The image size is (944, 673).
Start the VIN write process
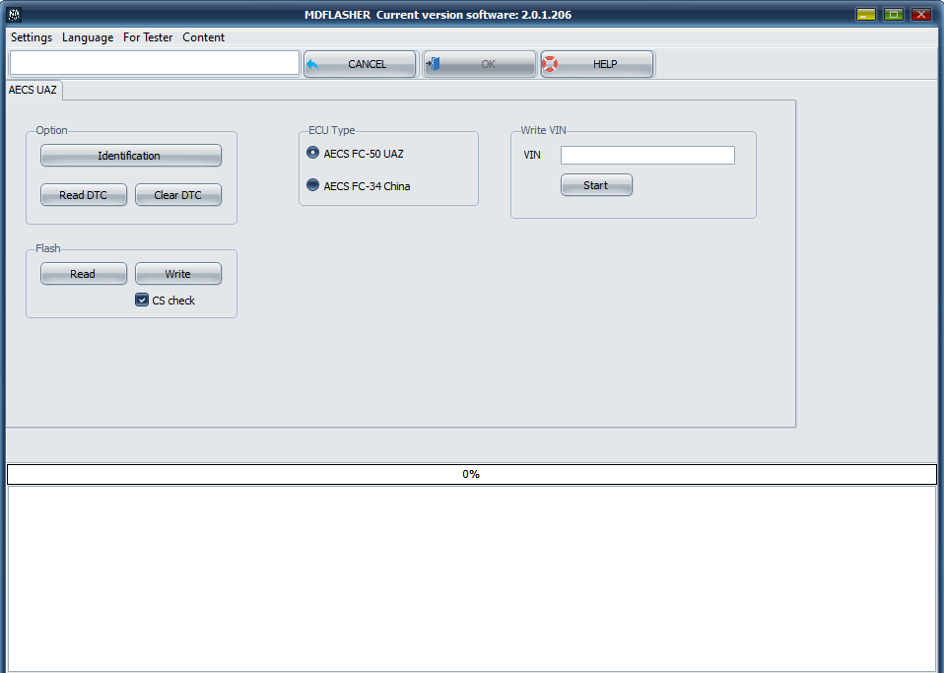click(x=596, y=185)
